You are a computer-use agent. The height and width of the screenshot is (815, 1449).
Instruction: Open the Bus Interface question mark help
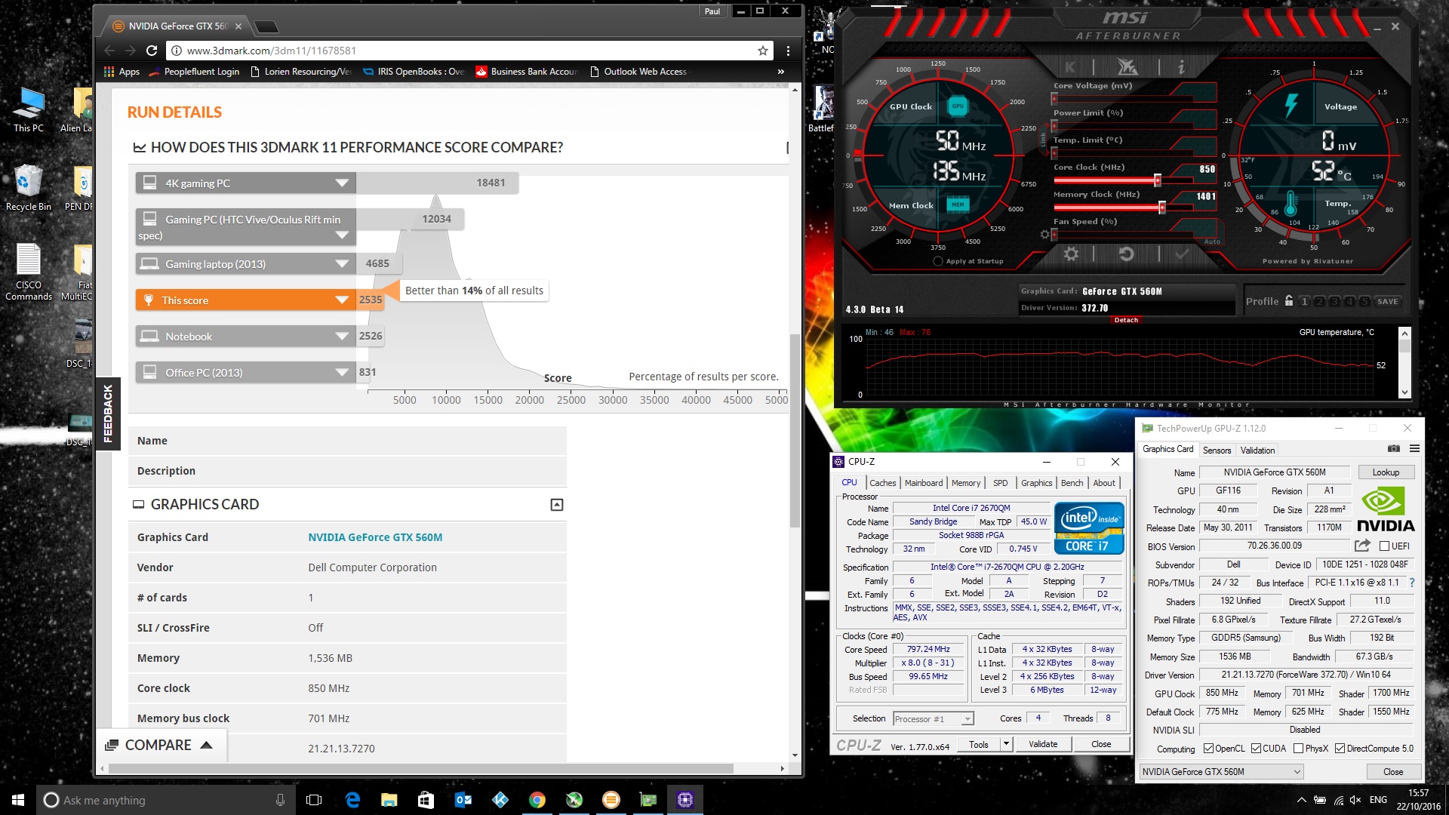[x=1412, y=583]
